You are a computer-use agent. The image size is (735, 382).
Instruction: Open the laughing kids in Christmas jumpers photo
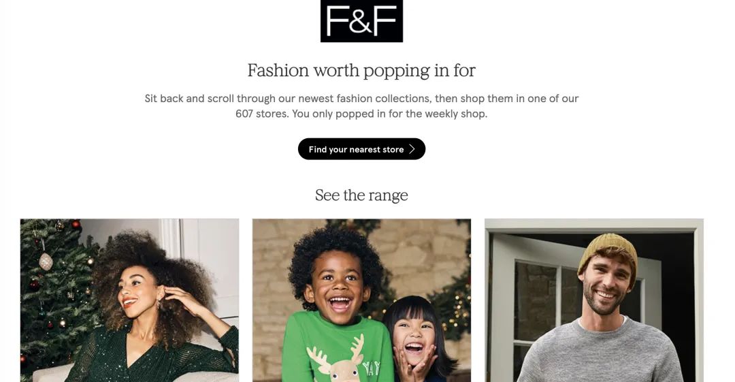tap(361, 300)
